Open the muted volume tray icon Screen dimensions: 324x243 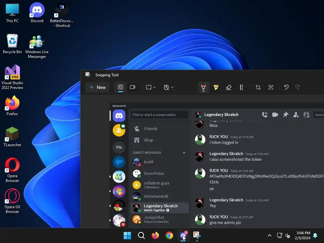pyautogui.click(x=287, y=235)
